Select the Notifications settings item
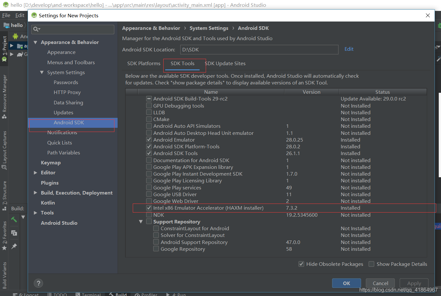 tap(62, 133)
